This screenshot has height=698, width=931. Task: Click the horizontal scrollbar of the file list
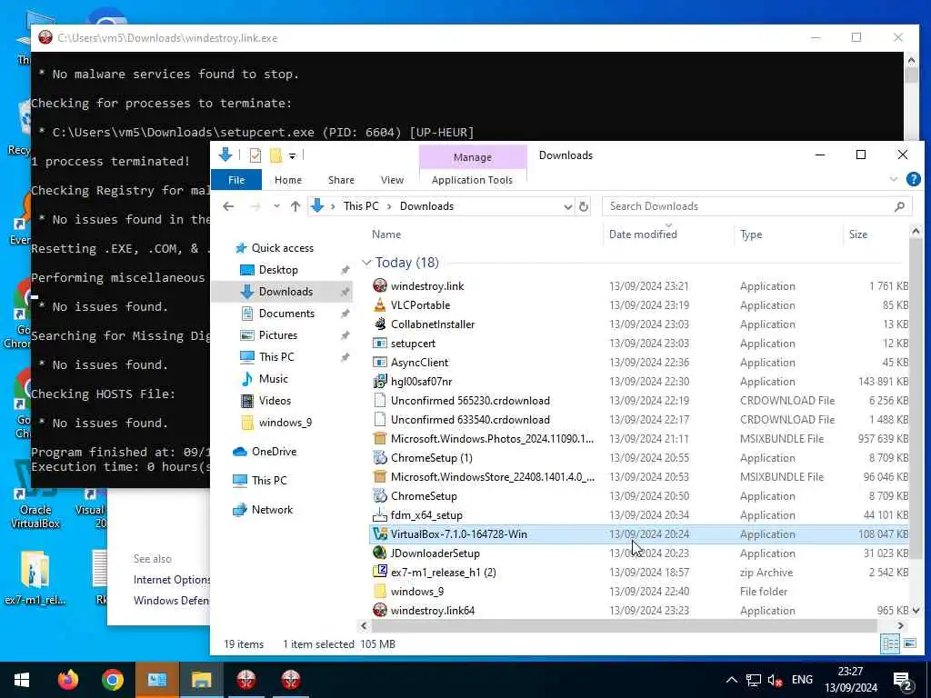624,625
